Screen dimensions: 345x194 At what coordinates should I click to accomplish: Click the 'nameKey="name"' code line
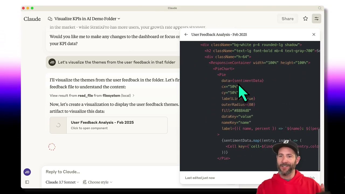point(236,122)
